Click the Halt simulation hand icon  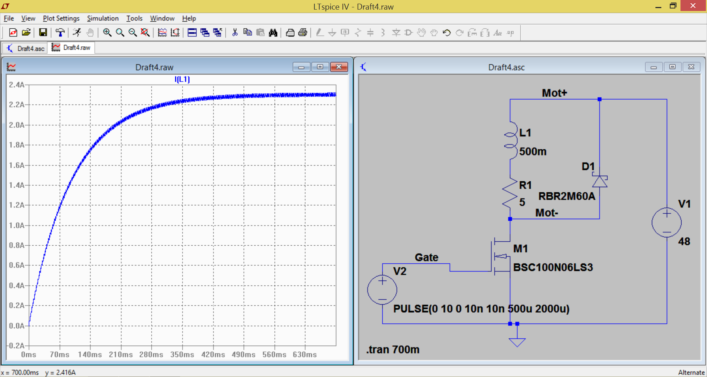90,33
